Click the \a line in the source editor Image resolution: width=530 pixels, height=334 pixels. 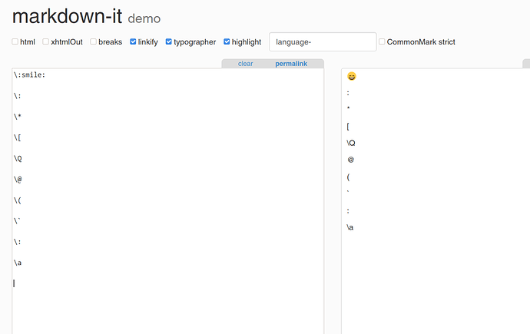point(18,263)
